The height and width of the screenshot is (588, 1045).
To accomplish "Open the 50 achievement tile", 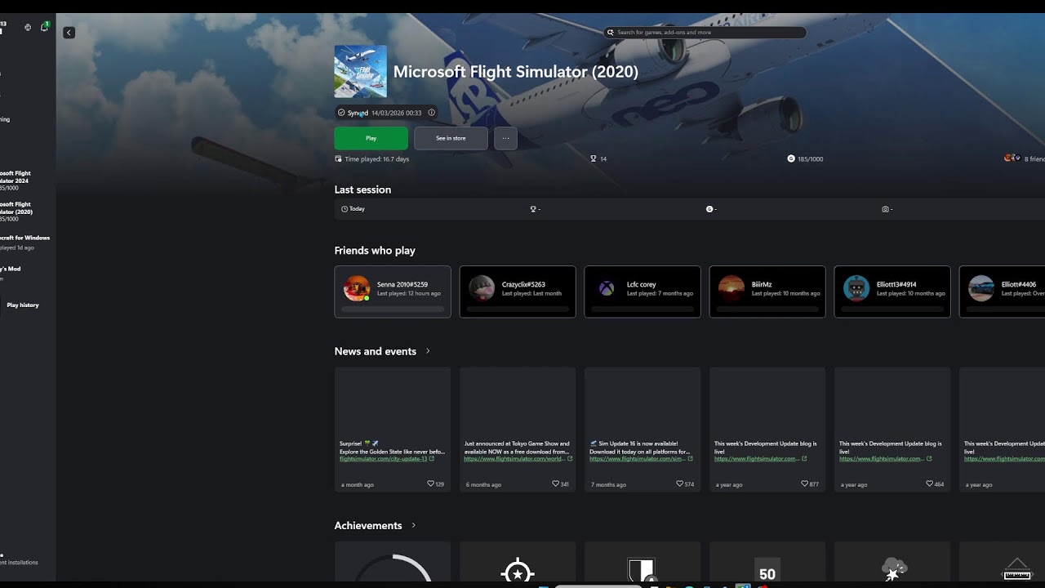I will point(767,562).
